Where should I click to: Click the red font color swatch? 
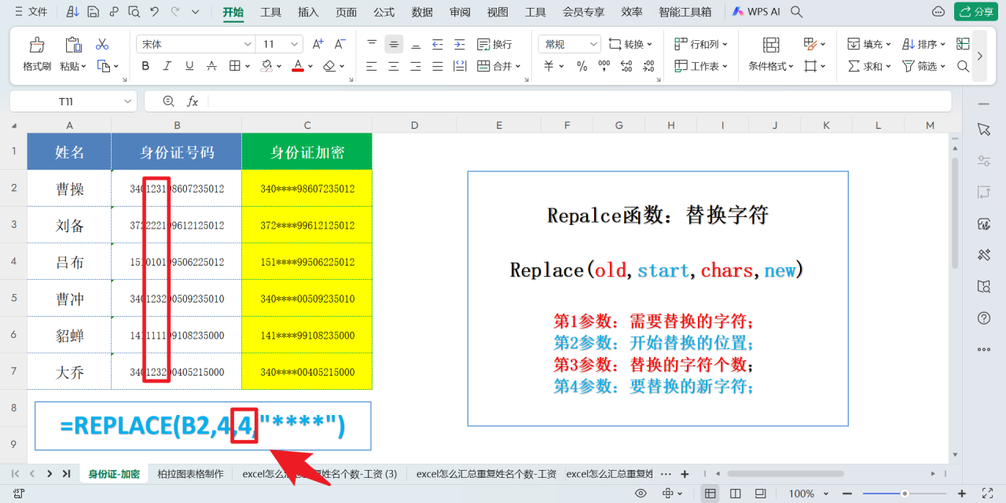[298, 66]
